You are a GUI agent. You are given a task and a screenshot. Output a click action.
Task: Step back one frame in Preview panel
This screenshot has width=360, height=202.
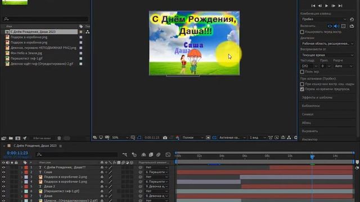point(320,6)
